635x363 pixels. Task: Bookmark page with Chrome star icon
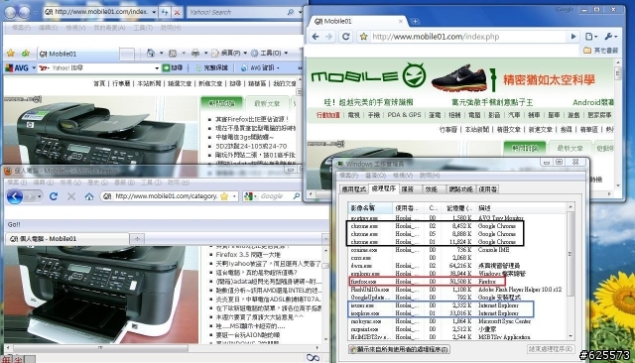pos(364,37)
